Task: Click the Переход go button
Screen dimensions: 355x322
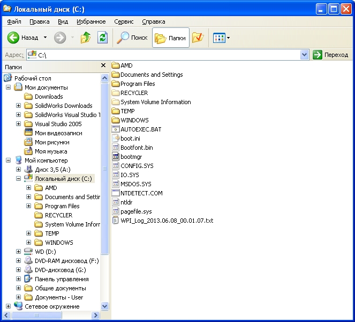Action: click(x=330, y=55)
